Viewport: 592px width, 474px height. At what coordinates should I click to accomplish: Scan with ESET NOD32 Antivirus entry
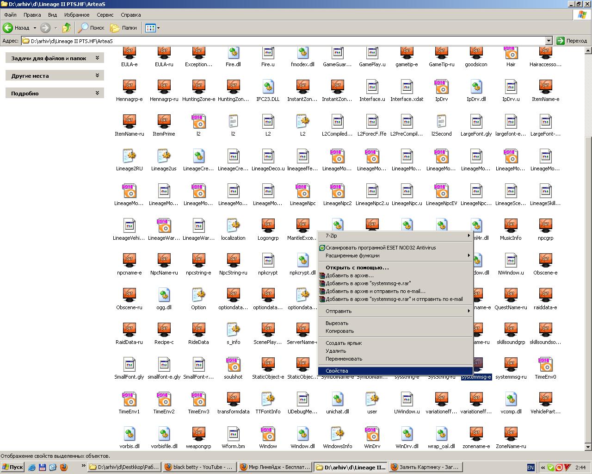[x=395, y=248]
